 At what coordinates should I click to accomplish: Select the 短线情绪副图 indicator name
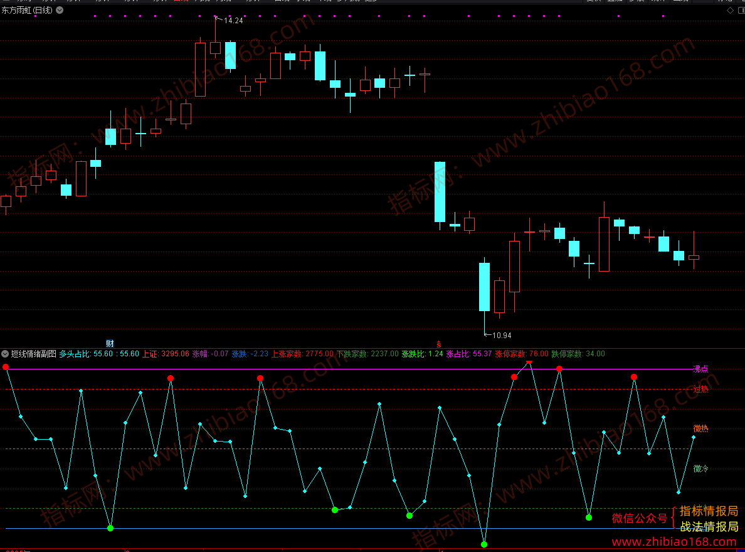[x=33, y=354]
